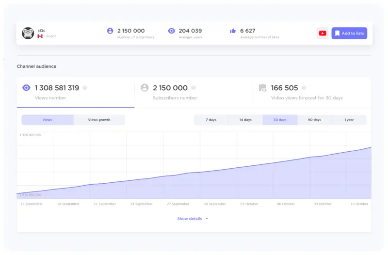The height and width of the screenshot is (255, 388).
Task: Select the 7 days range
Action: 211,120
